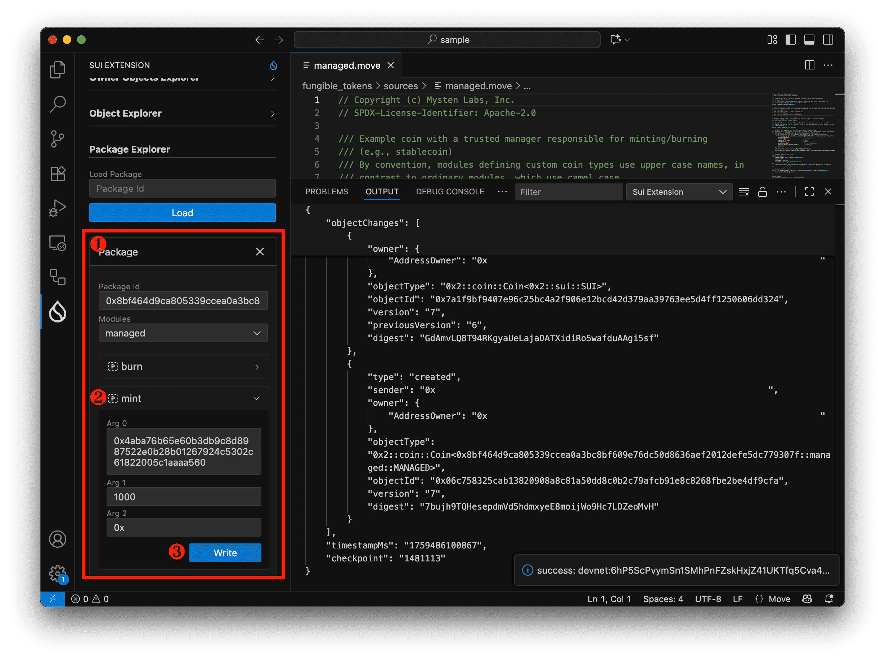The image size is (885, 660).
Task: Toggle the bottom panel visibility
Action: [x=809, y=40]
